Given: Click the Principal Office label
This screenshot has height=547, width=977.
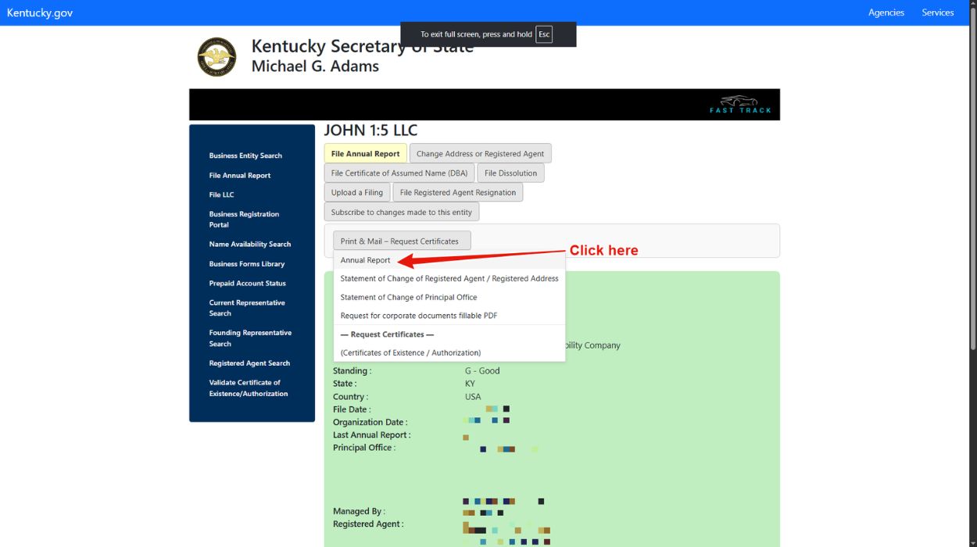Looking at the screenshot, I should pos(364,448).
